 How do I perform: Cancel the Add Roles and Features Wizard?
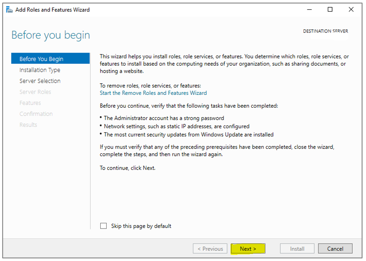pos(335,248)
